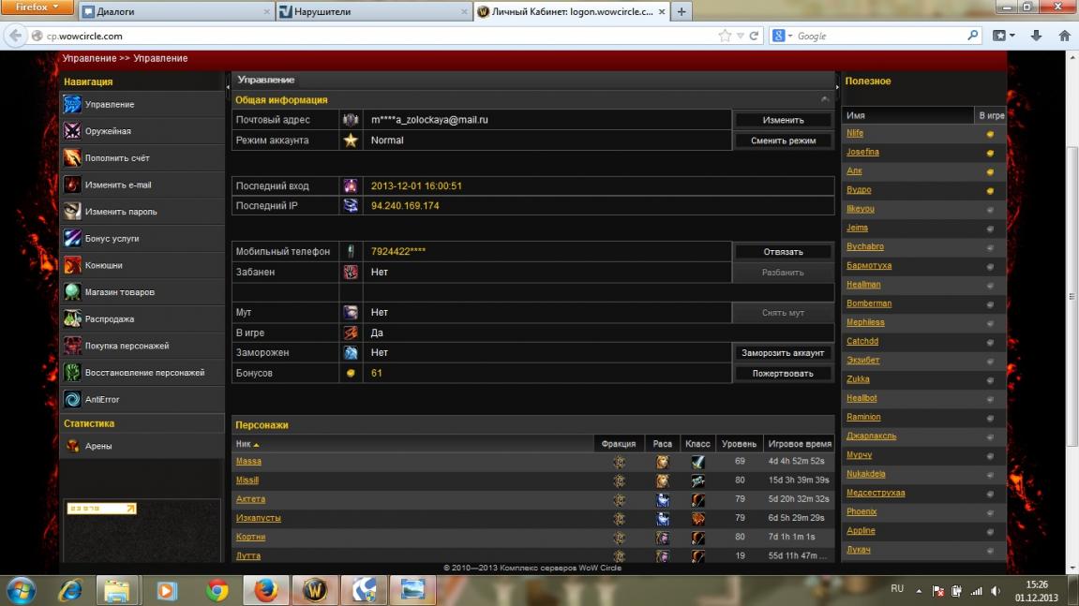Open Оружейная via its sidebar icon
The image size is (1079, 606).
(x=72, y=131)
